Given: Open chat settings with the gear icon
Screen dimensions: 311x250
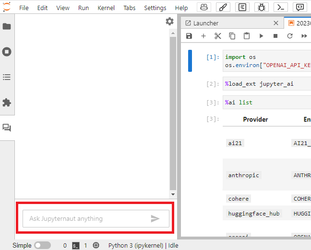Looking at the screenshot, I should pyautogui.click(x=169, y=22).
